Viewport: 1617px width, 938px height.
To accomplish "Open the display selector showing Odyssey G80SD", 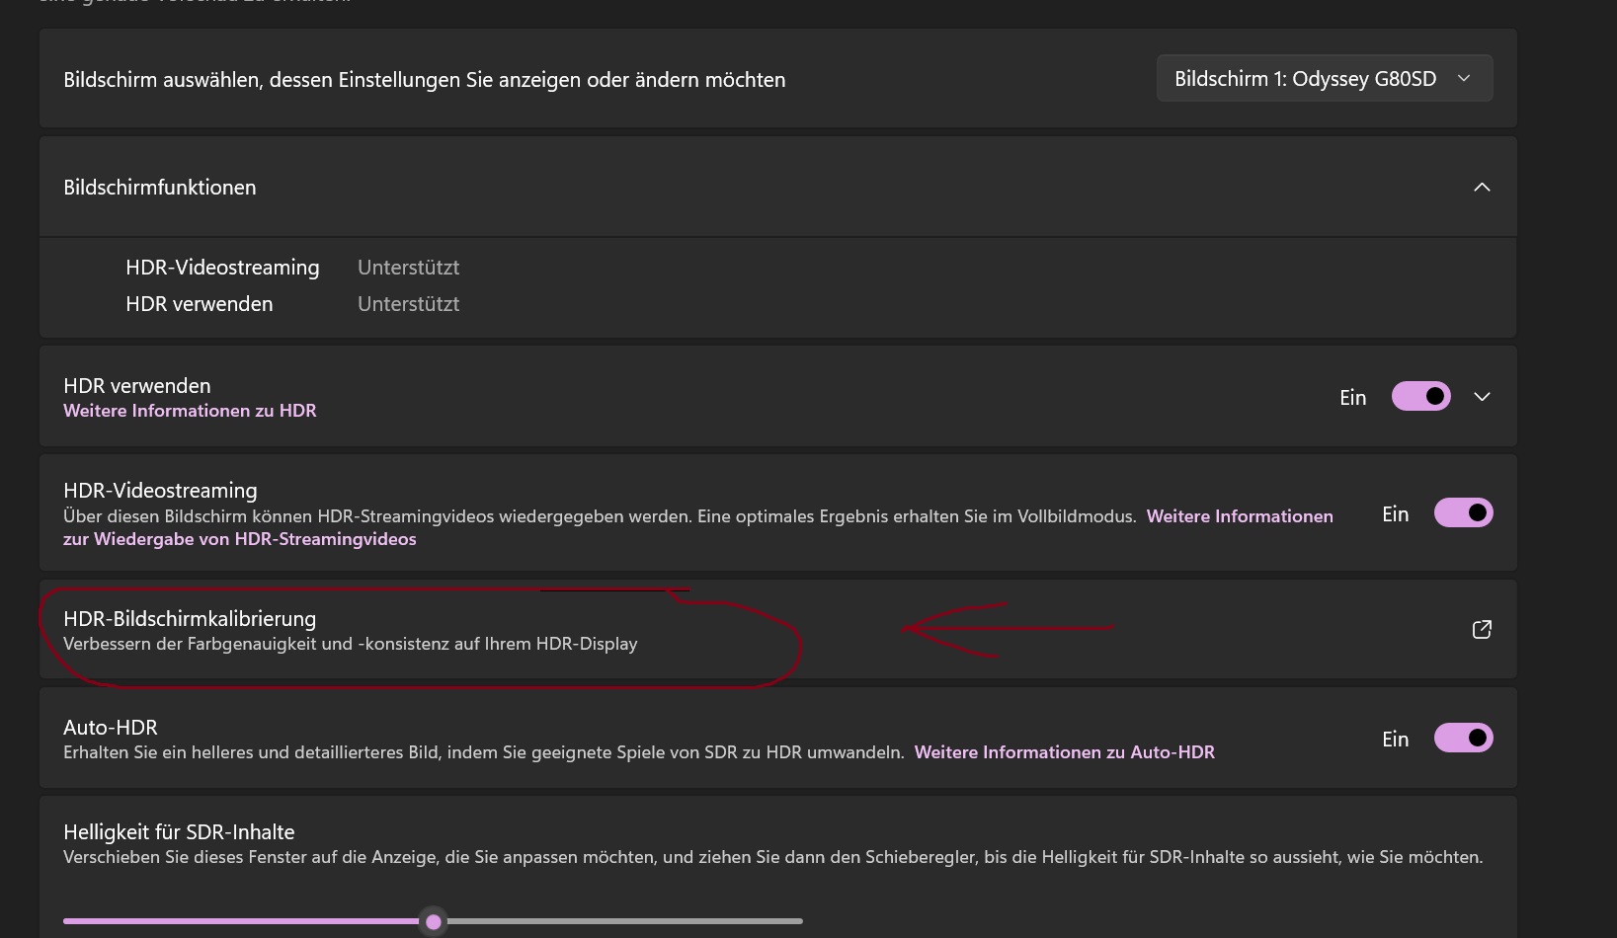I will pyautogui.click(x=1324, y=78).
